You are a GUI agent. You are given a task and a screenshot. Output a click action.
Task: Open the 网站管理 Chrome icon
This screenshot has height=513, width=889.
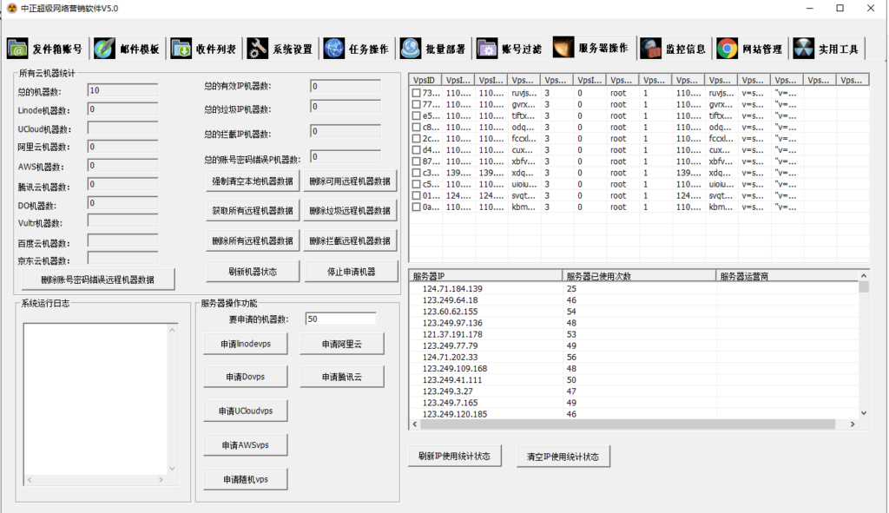(x=727, y=49)
